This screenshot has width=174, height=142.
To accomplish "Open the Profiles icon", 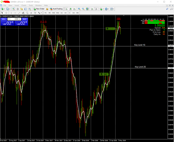I will 8,9.
